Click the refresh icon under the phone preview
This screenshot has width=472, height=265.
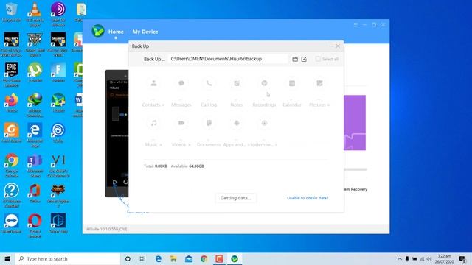point(125,182)
